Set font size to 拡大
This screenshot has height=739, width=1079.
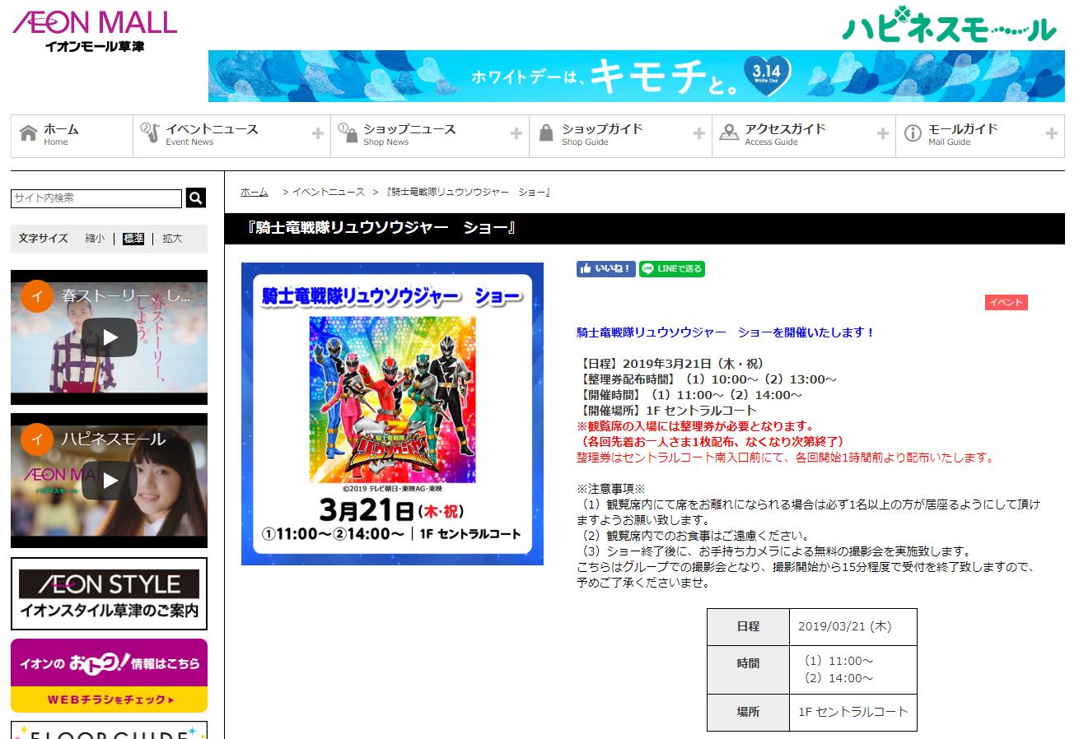coord(172,239)
